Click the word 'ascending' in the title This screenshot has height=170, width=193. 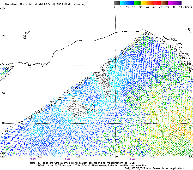pos(79,4)
